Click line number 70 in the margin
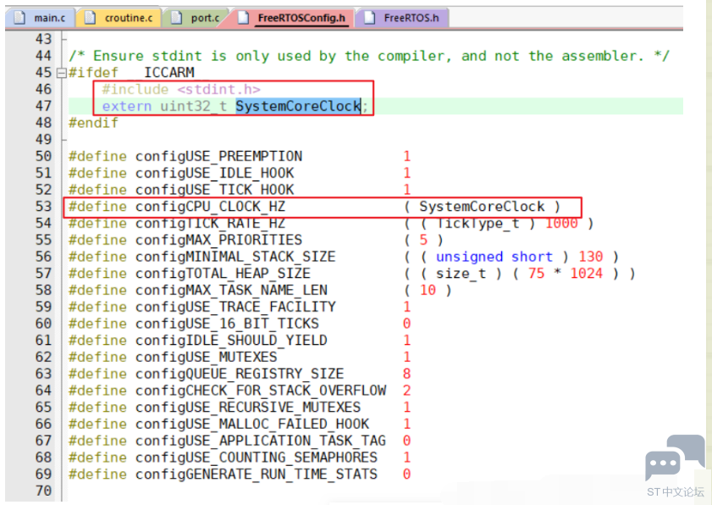Image resolution: width=712 pixels, height=505 pixels. click(x=43, y=491)
